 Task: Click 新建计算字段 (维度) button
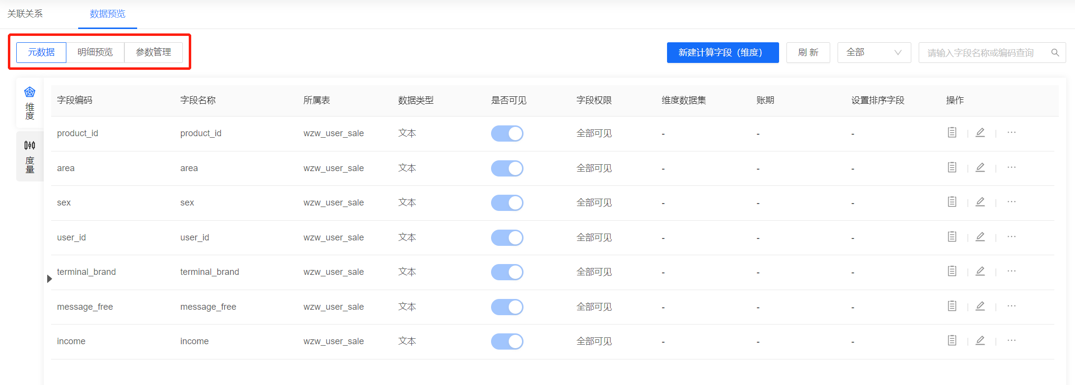(723, 53)
